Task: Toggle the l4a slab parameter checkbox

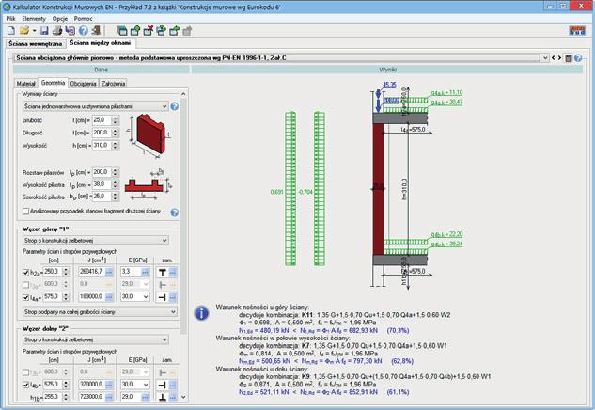Action: pyautogui.click(x=25, y=297)
